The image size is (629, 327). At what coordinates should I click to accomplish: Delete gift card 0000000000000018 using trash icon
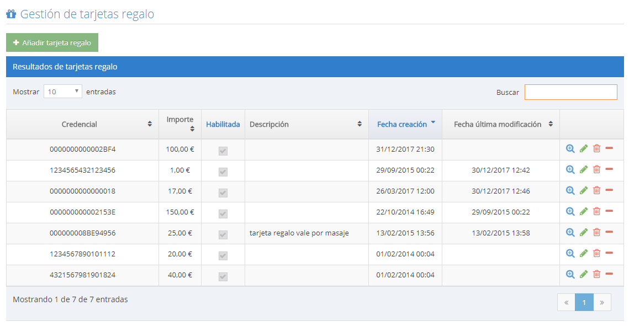(596, 190)
